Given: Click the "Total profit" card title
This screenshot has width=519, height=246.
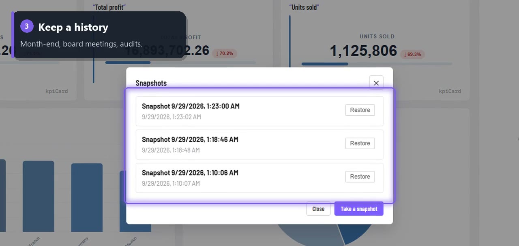Looking at the screenshot, I should click(x=109, y=7).
